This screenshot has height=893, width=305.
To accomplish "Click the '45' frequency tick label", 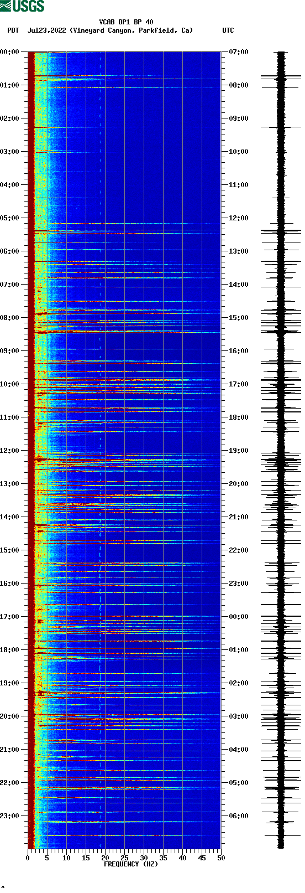I will pyautogui.click(x=202, y=858).
